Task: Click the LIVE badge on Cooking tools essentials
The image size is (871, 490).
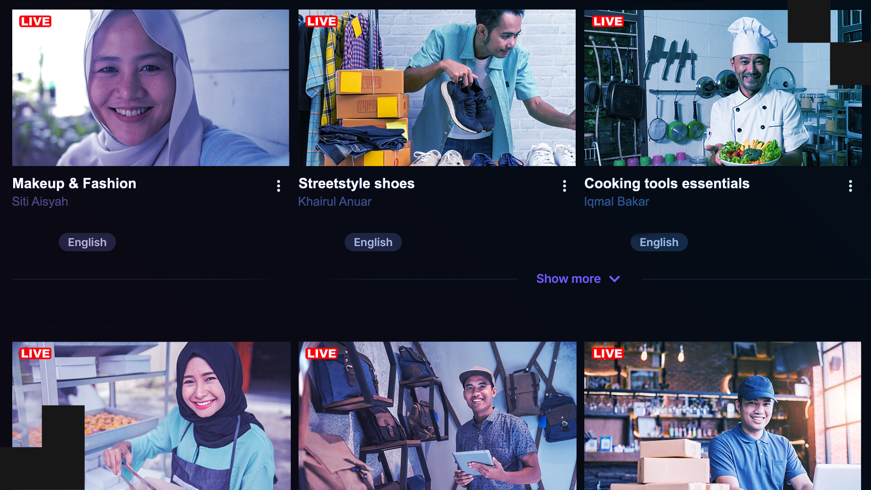Action: (608, 21)
